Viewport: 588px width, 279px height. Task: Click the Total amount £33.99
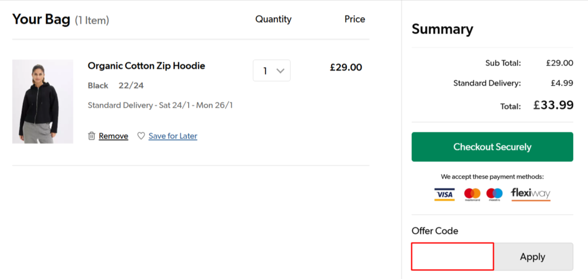point(553,105)
